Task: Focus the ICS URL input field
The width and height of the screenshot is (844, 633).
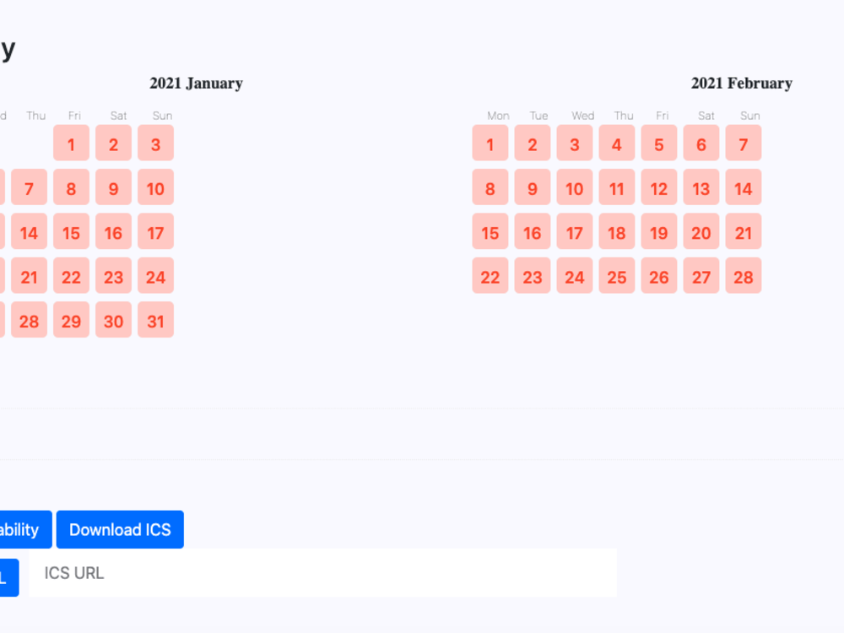Action: coord(322,573)
